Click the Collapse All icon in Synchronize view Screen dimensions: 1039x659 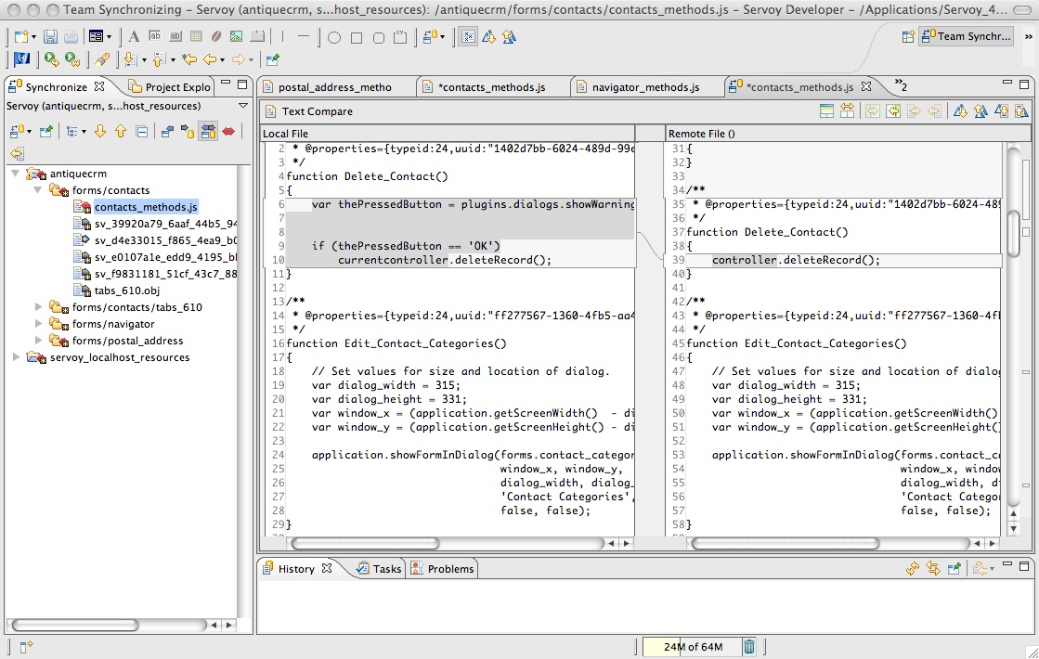141,132
